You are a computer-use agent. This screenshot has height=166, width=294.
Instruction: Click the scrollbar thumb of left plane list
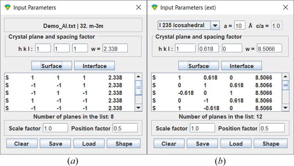tap(138, 88)
